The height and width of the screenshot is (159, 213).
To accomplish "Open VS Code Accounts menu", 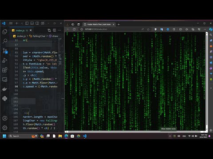I will click(x=5, y=118).
